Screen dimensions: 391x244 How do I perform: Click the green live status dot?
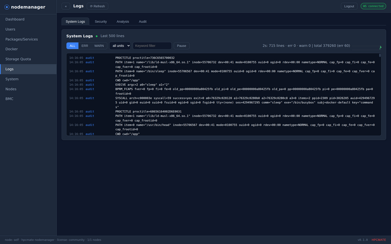tap(97, 36)
